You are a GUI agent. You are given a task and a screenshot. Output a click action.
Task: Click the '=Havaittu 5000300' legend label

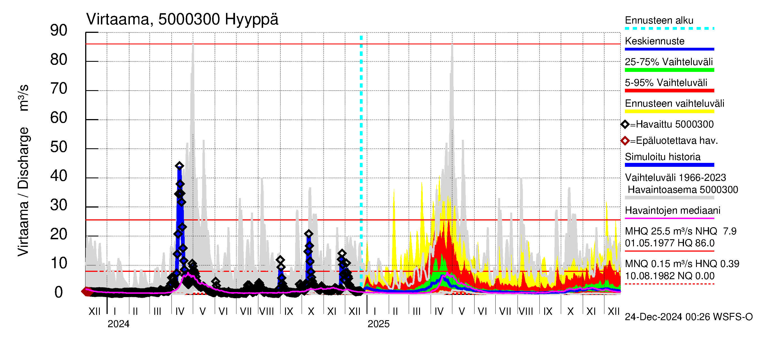[672, 124]
